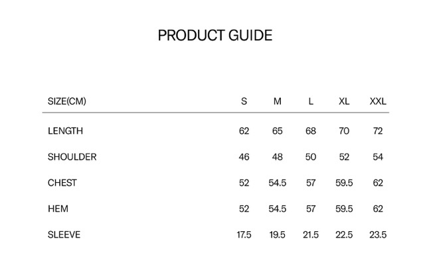Image resolution: width=429 pixels, height=257 pixels.
Task: Click the length value 62 for S
Action: pyautogui.click(x=244, y=131)
